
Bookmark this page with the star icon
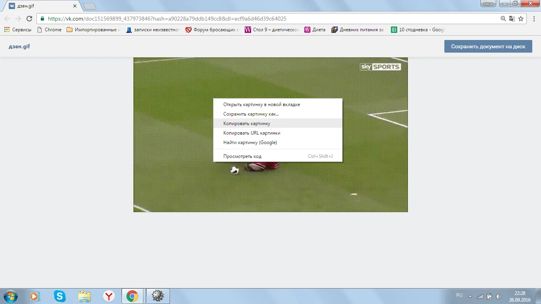(x=521, y=19)
